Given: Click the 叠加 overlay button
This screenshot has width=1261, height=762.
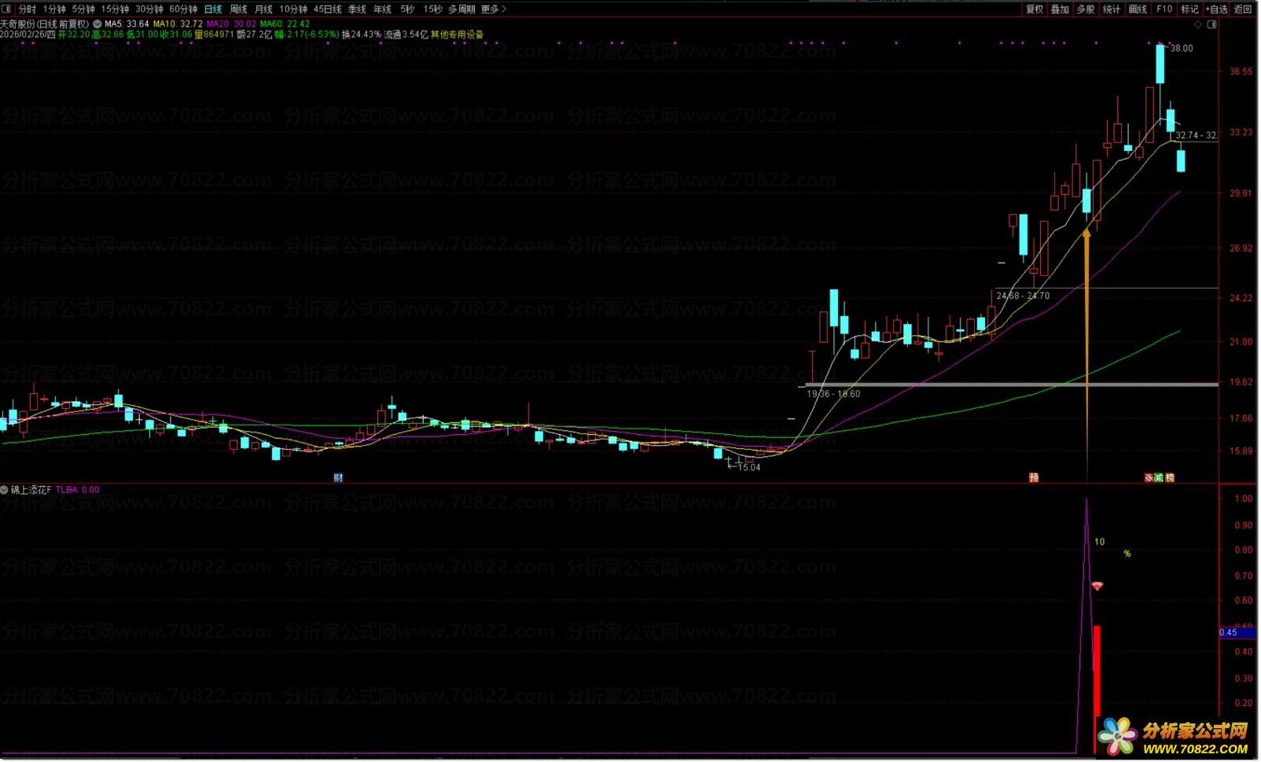Looking at the screenshot, I should click(x=1060, y=9).
